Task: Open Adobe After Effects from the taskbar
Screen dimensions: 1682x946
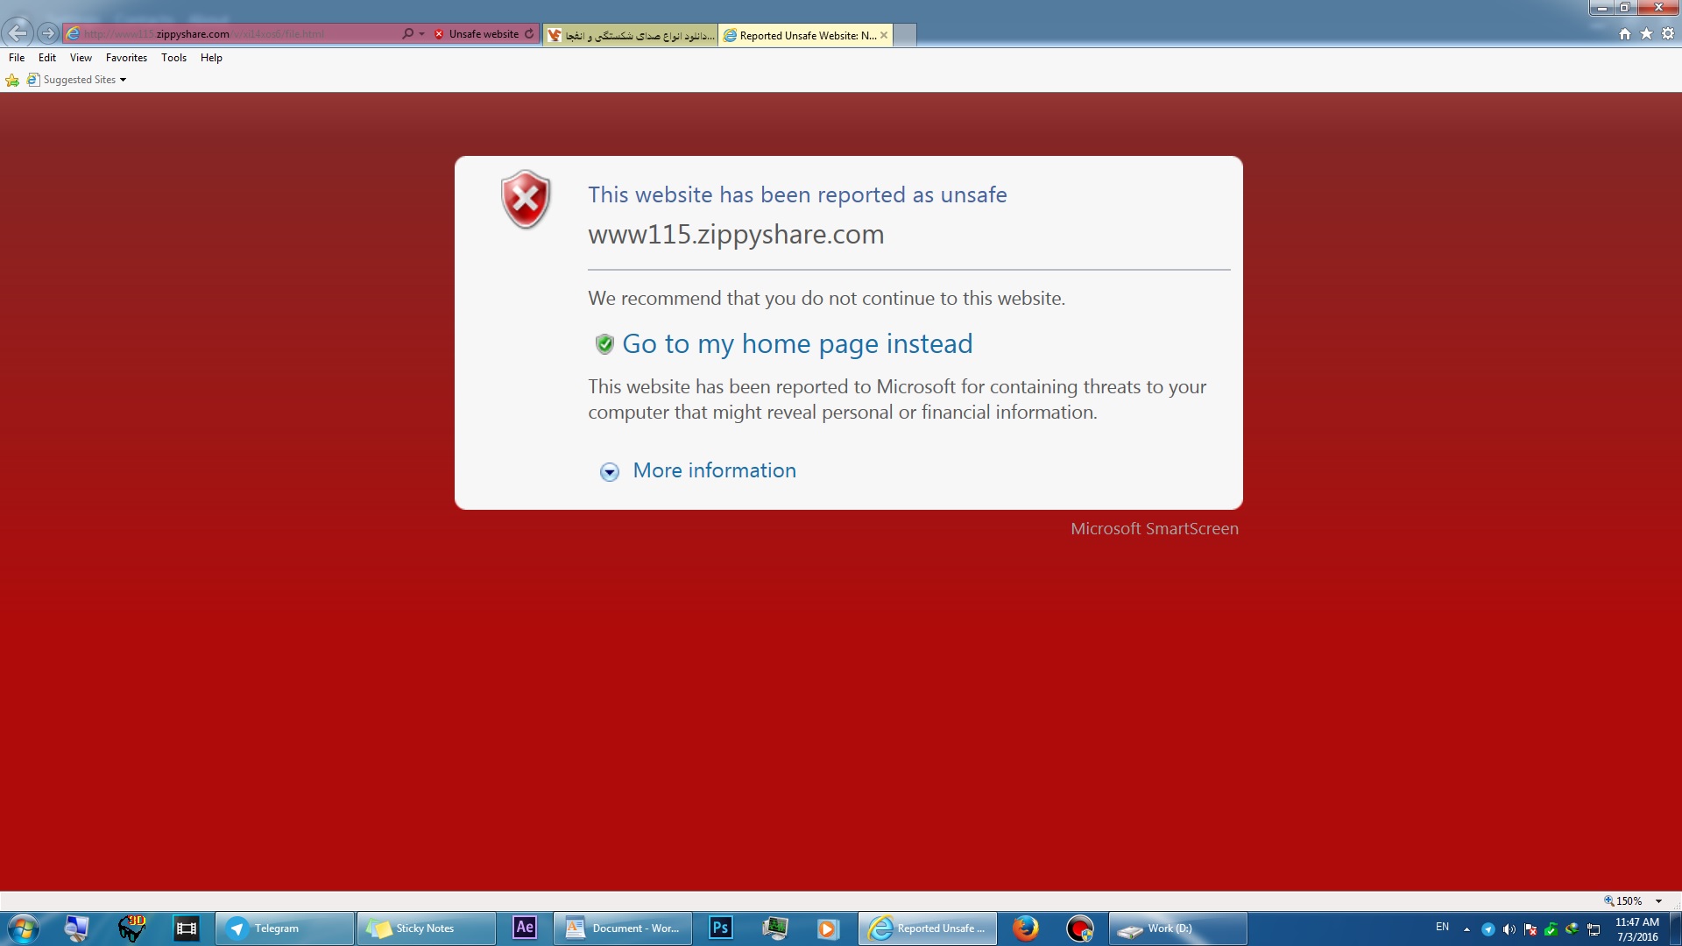Action: point(525,928)
